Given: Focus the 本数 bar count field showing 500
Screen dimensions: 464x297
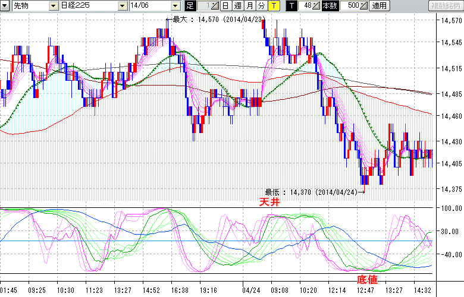Looking at the screenshot, I should [352, 5].
